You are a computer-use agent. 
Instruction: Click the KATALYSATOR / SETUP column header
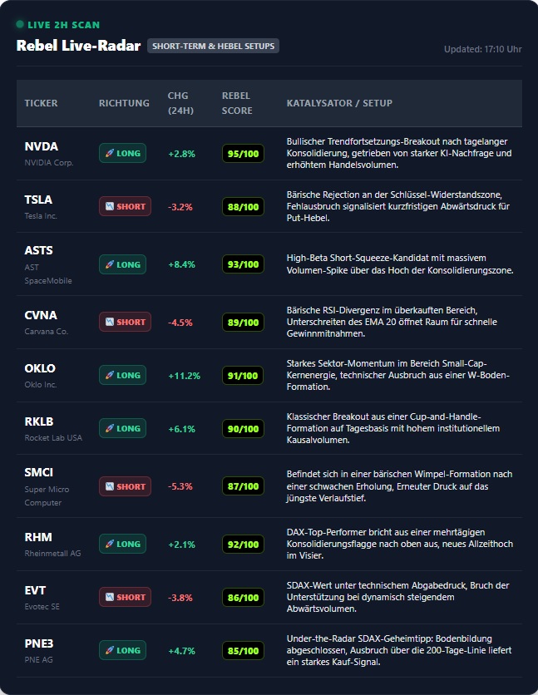[339, 103]
